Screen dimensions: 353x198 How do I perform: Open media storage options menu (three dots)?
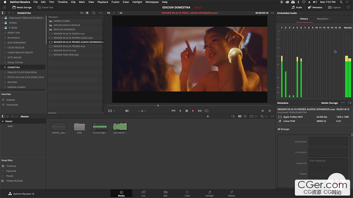point(100,13)
